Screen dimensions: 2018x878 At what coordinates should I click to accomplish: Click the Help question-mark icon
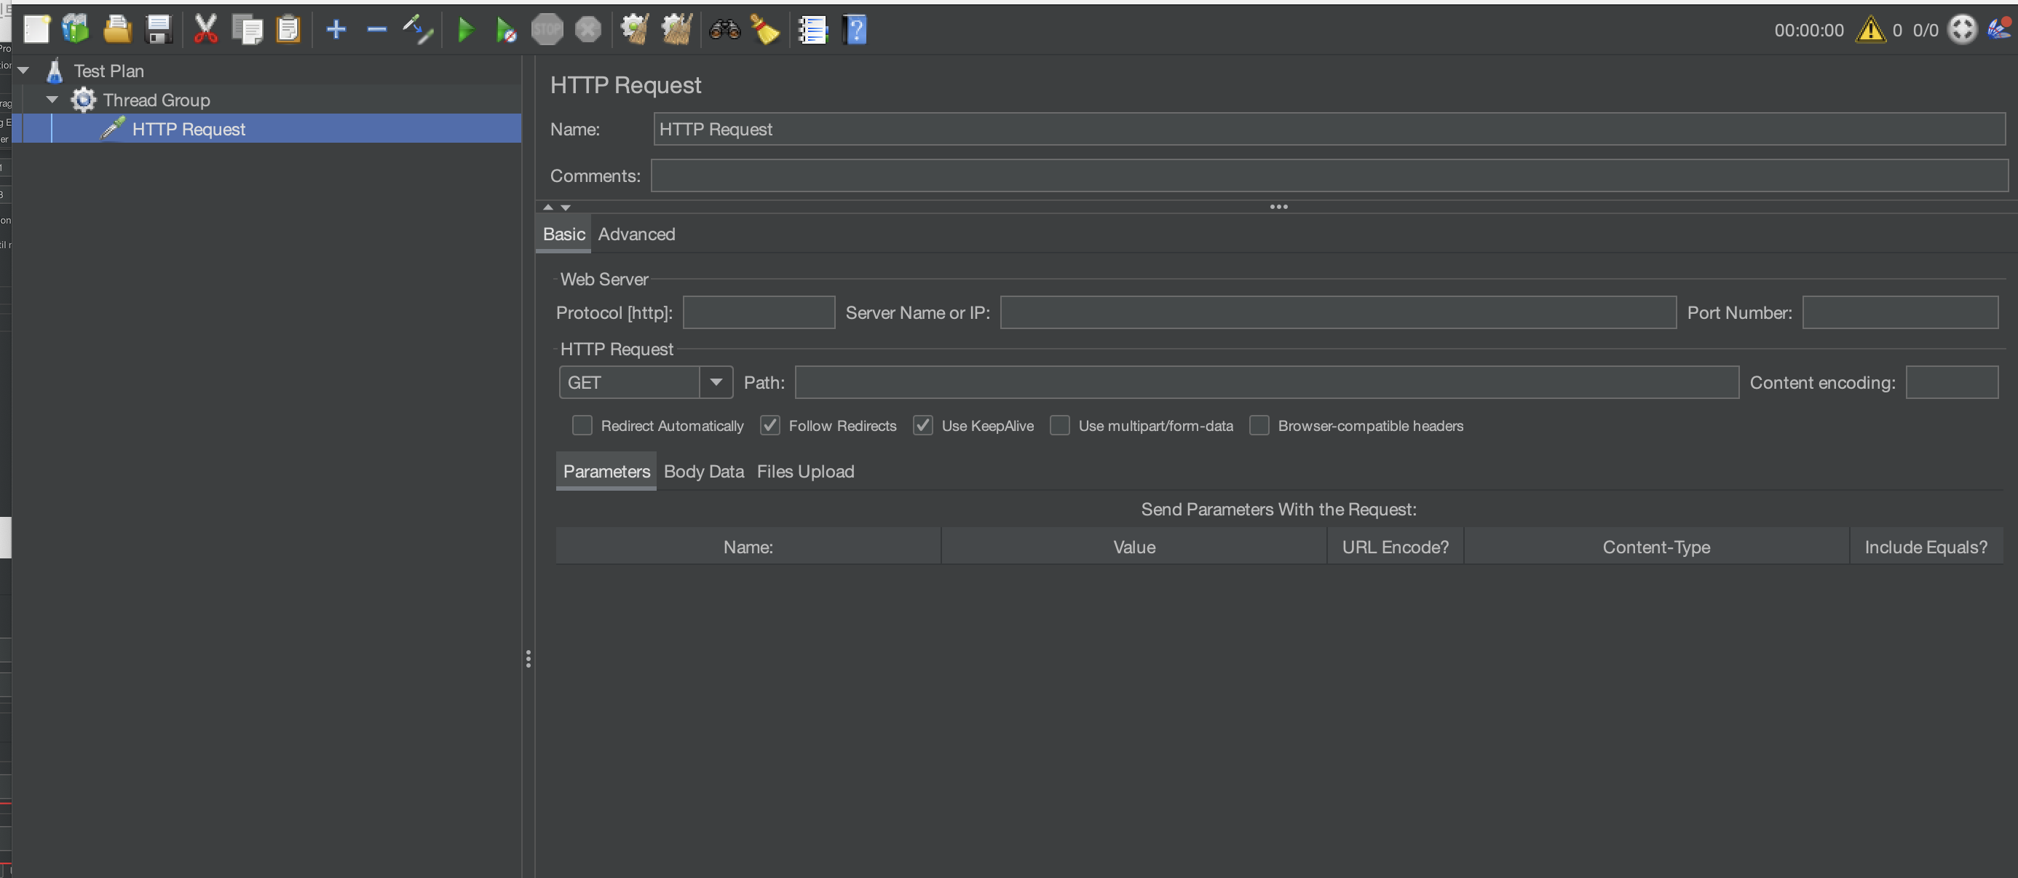point(855,30)
